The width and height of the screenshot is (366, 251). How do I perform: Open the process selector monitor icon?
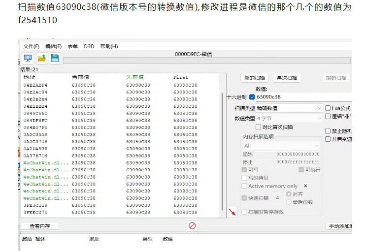[28, 58]
